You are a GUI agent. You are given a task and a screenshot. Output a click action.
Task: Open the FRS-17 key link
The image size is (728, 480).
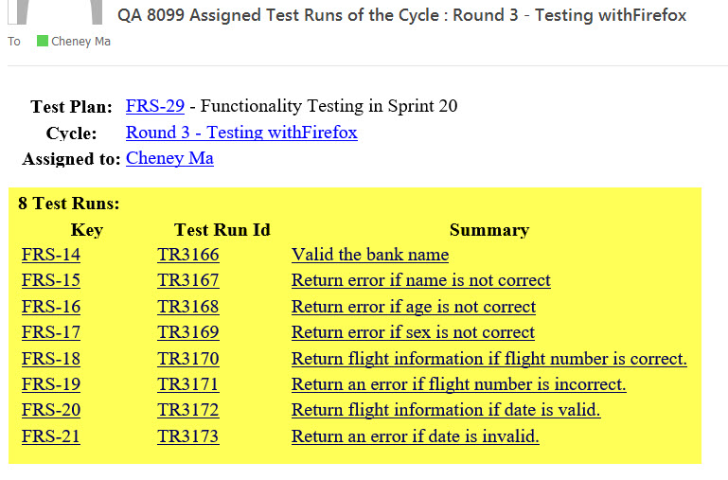click(x=51, y=332)
